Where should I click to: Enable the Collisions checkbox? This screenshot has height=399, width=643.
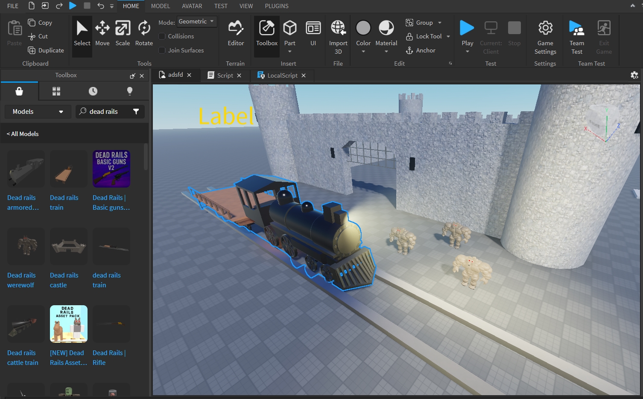click(162, 36)
